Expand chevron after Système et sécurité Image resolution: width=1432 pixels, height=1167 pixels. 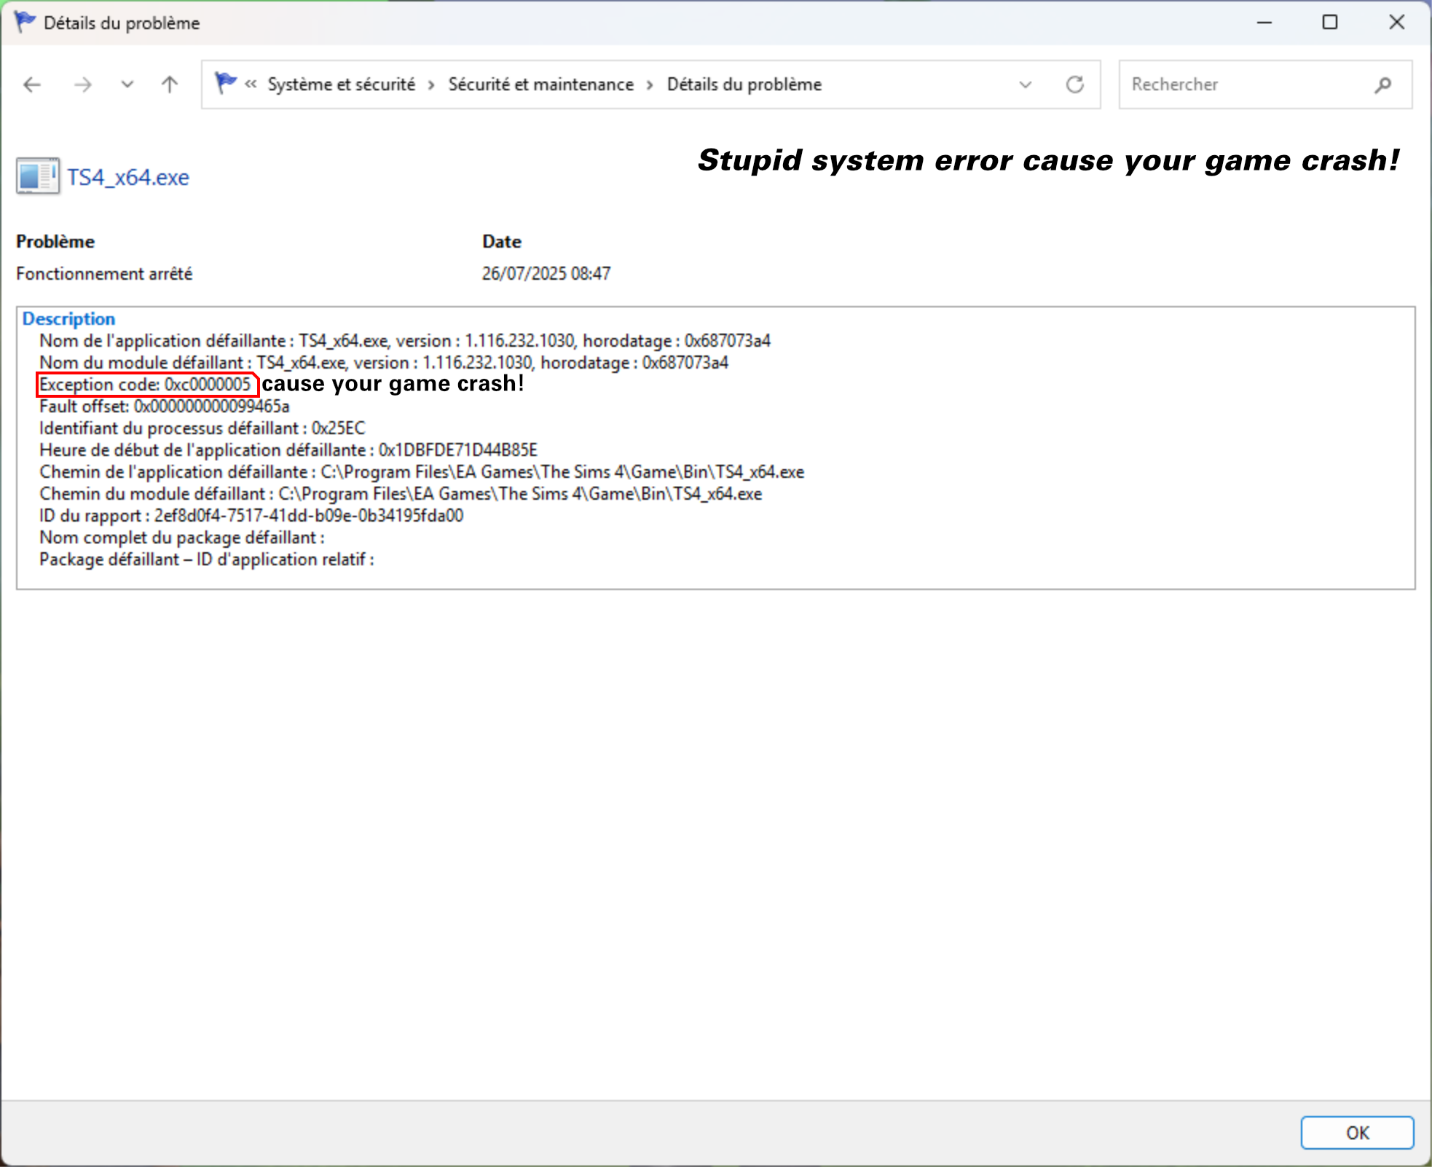pos(431,85)
